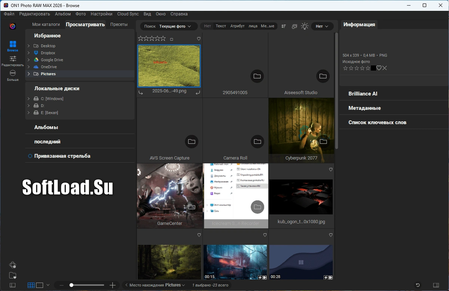Toggle the heart on the 00:15 video thumbnail
The height and width of the screenshot is (291, 449).
point(265,235)
